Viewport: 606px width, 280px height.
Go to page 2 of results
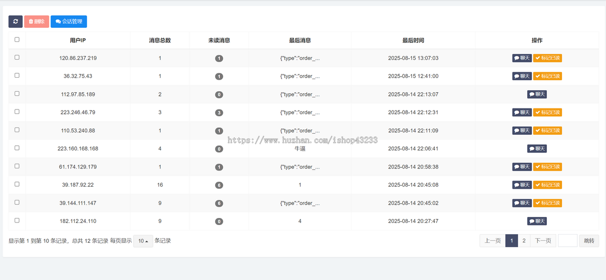524,241
